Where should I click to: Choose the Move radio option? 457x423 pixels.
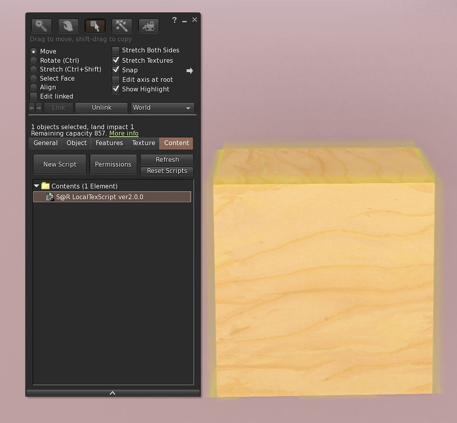(x=34, y=52)
